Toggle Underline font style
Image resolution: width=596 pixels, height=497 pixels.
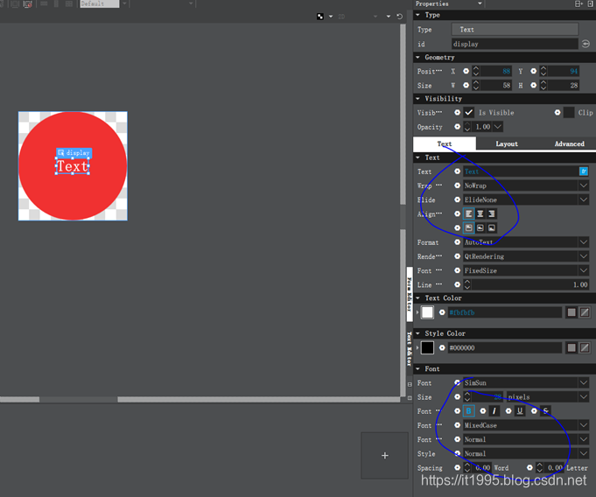(x=520, y=411)
